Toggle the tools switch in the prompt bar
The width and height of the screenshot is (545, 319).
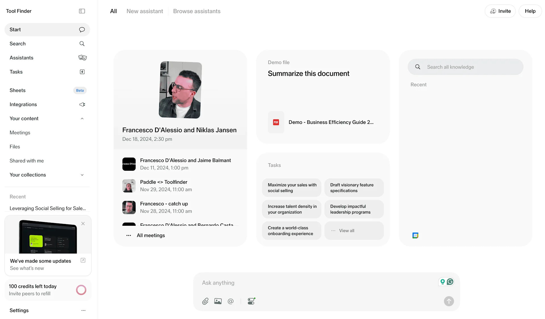251,301
